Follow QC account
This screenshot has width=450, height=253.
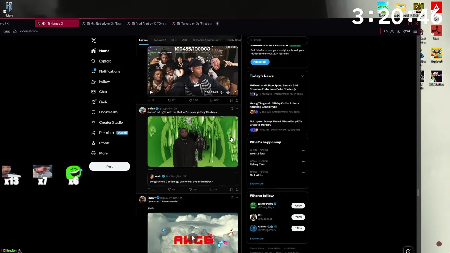tap(298, 217)
